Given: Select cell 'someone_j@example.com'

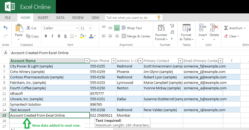Looking at the screenshot, I should pyautogui.click(x=203, y=72).
